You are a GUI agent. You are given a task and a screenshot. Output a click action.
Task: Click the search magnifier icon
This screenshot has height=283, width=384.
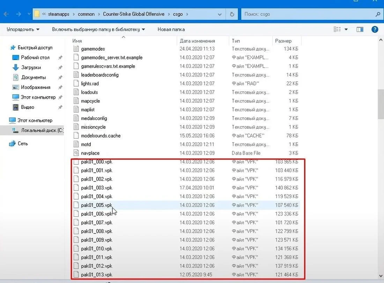(x=378, y=14)
